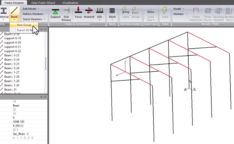The width and height of the screenshot is (234, 144).
Task: Close the upper tree panel
Action: pyautogui.click(x=45, y=29)
